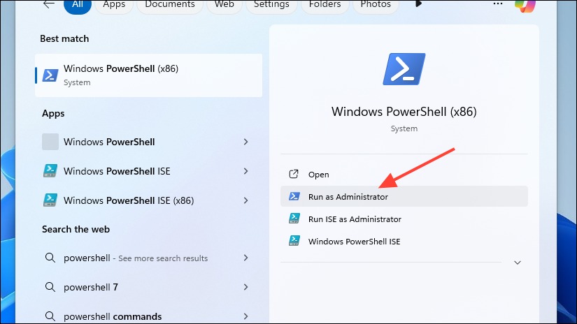Expand chevron next to Windows PowerShell ISE
This screenshot has width=577, height=324.
(245, 171)
